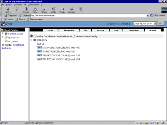Image resolution: width=167 pixels, height=125 pixels.
Task: Switch to the Browse tab
Action: click(x=153, y=30)
